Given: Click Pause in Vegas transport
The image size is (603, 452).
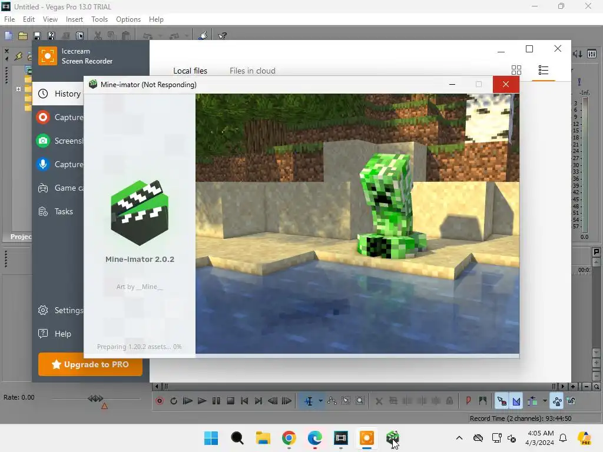Looking at the screenshot, I should point(216,401).
